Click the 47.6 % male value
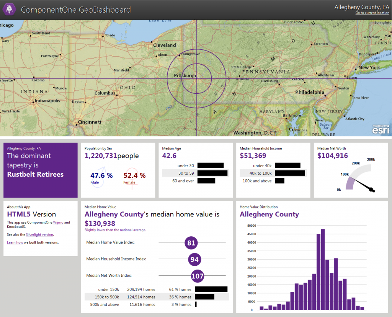 click(x=101, y=176)
